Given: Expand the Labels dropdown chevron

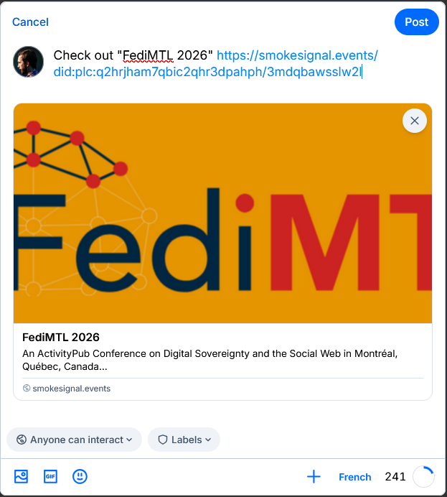Looking at the screenshot, I should coord(208,440).
